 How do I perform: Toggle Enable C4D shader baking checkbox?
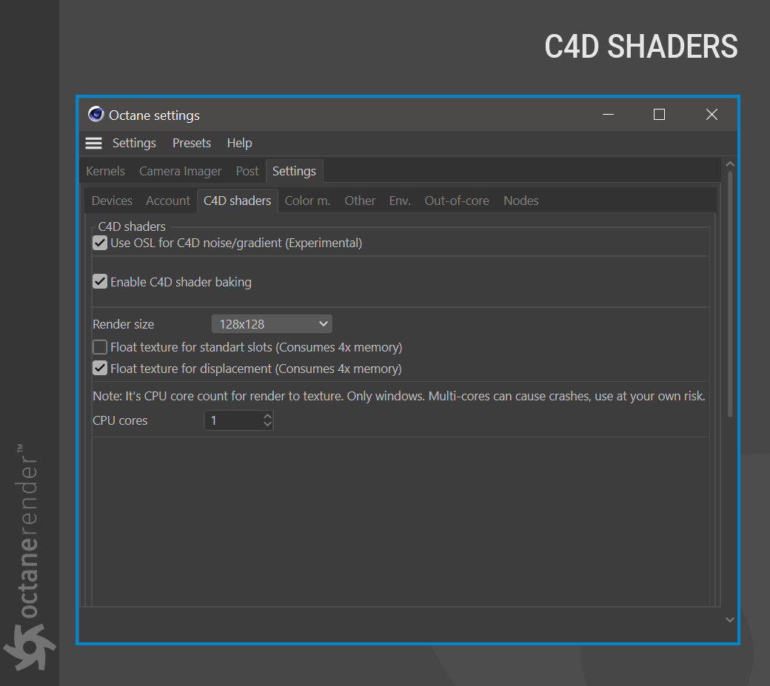pos(100,282)
